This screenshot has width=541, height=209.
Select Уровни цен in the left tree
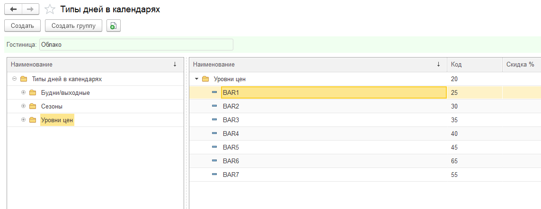pos(57,120)
